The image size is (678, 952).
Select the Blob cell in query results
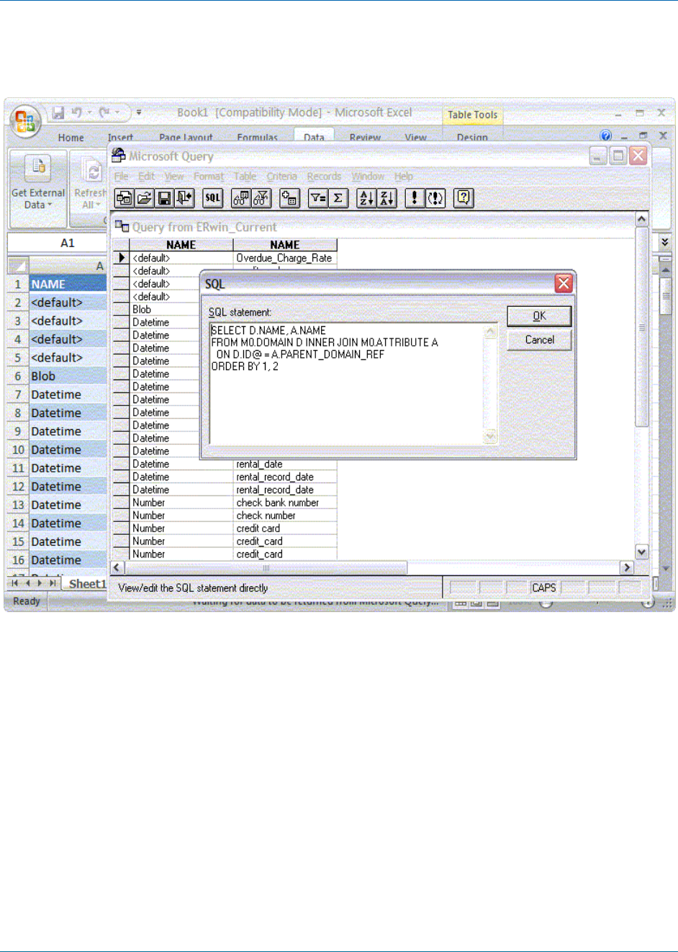click(x=181, y=310)
